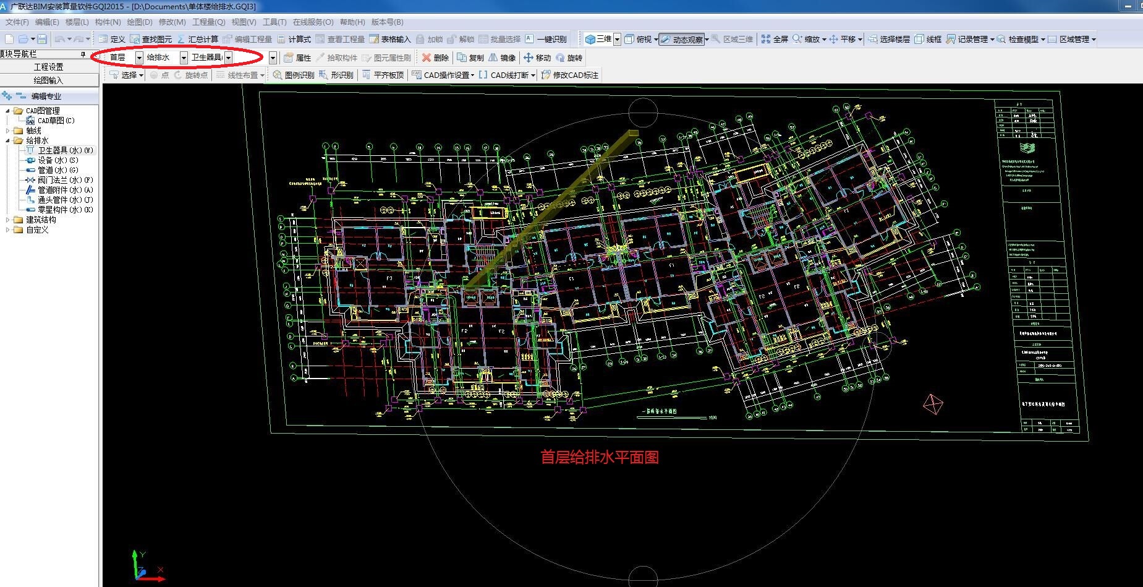1143x587 pixels.
Task: Collapse the CAD图管理 tree node
Action: pos(7,111)
